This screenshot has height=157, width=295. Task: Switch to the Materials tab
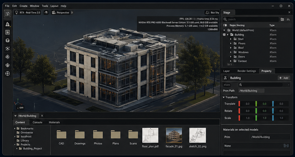(54, 122)
